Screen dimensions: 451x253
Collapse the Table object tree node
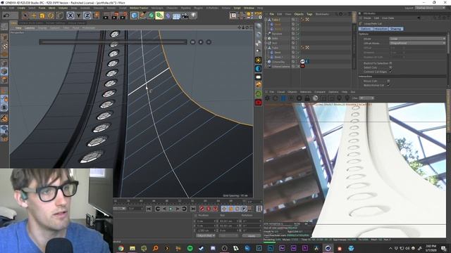[x=266, y=48]
